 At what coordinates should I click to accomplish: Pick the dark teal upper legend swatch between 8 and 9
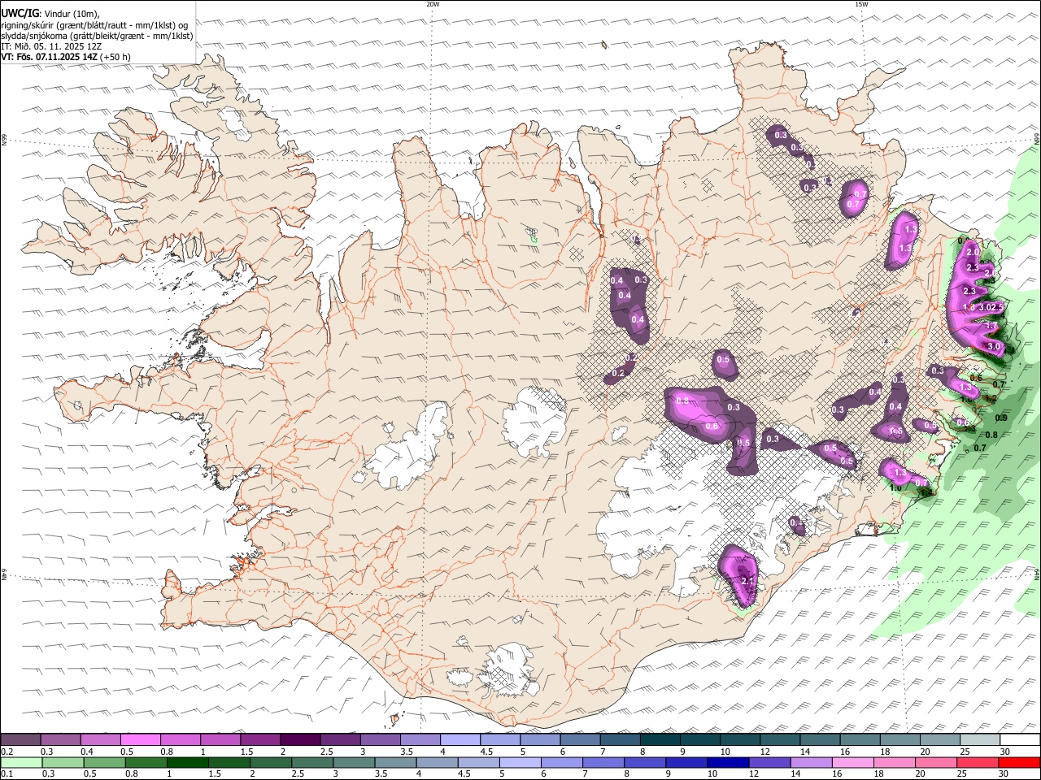pos(660,739)
